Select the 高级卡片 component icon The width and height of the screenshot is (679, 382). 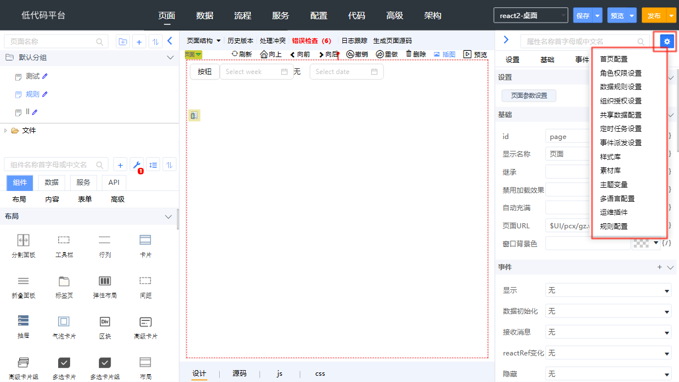coord(145,321)
